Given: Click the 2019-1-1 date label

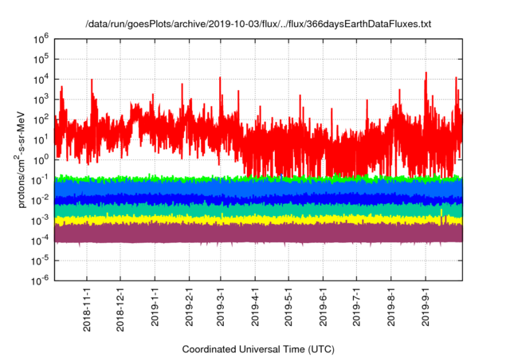Looking at the screenshot, I should click(x=156, y=308).
